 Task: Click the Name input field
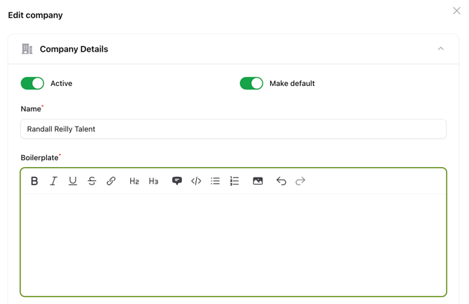[x=233, y=129]
